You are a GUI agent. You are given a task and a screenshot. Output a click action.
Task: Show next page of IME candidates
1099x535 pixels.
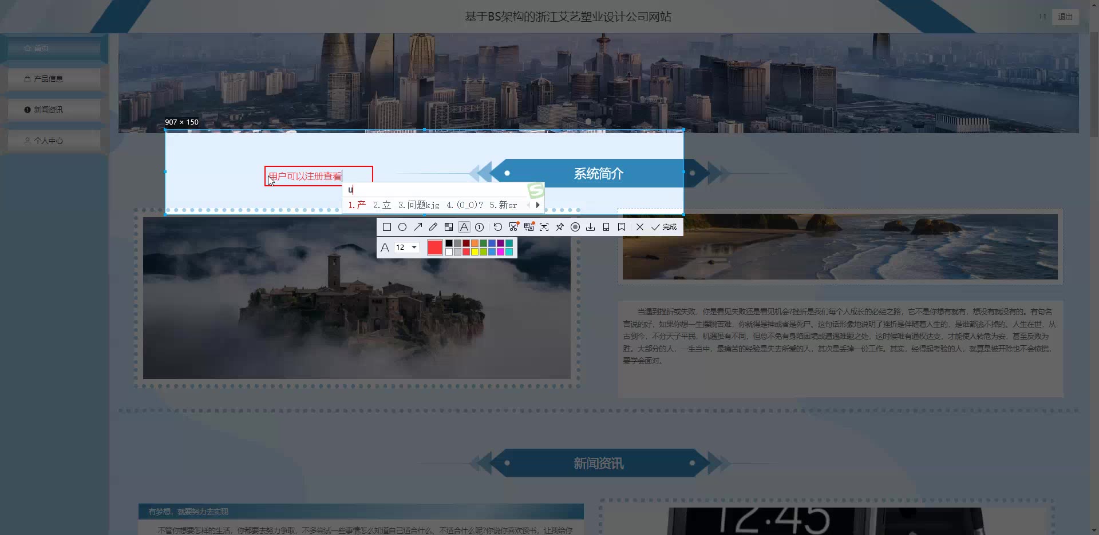(x=537, y=205)
